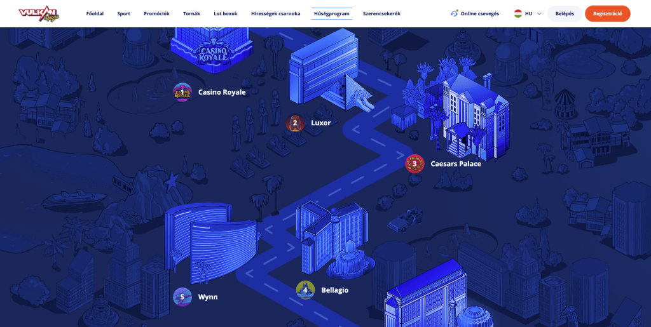The height and width of the screenshot is (327, 651).
Task: Open the Szerencsekerék page
Action: point(381,13)
